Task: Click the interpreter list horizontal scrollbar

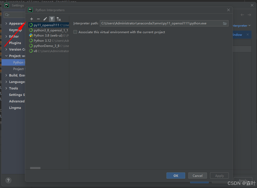Action: pyautogui.click(x=35, y=168)
